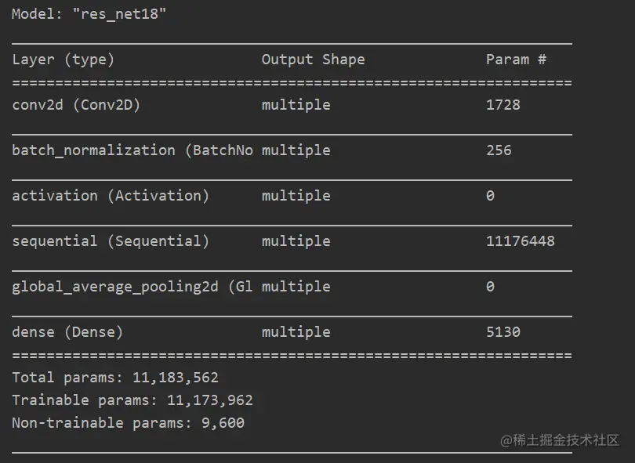635x463 pixels.
Task: Click the 5130 parameter value
Action: click(503, 332)
